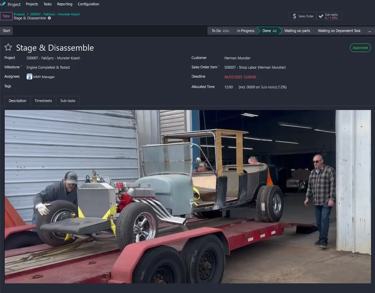The width and height of the screenshot is (375, 293).
Task: Click the New button
Action: [x=6, y=16]
